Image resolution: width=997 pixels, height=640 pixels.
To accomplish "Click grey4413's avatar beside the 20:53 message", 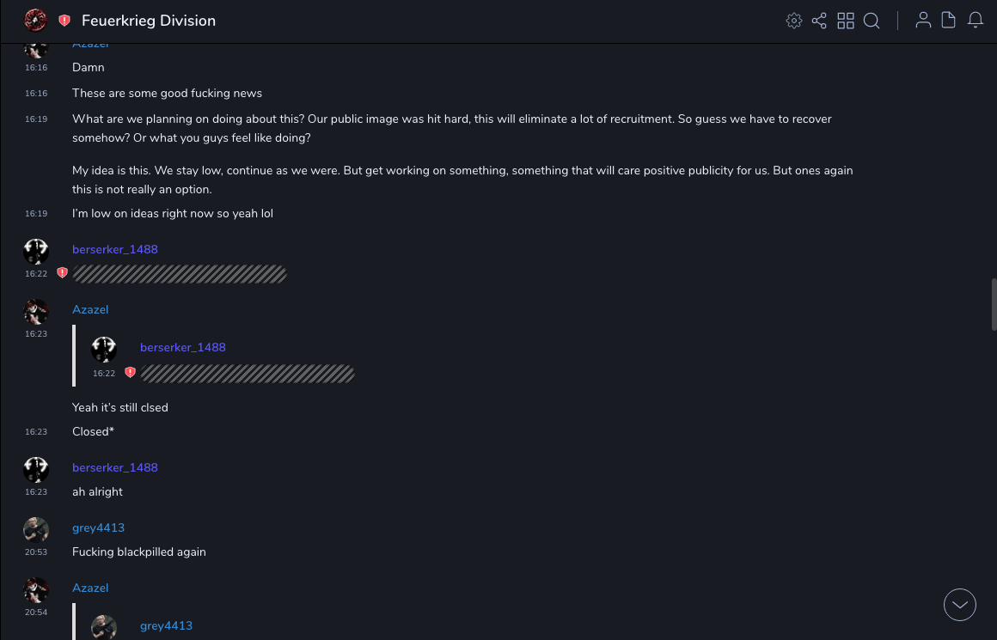I will [x=36, y=530].
